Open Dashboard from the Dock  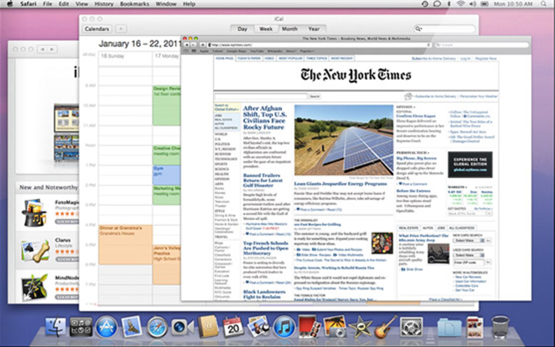(x=81, y=327)
